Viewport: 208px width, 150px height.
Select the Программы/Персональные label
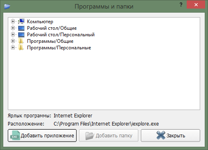point(59,48)
